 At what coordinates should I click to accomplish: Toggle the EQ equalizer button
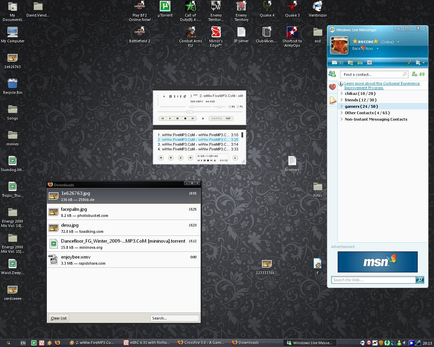point(232,107)
